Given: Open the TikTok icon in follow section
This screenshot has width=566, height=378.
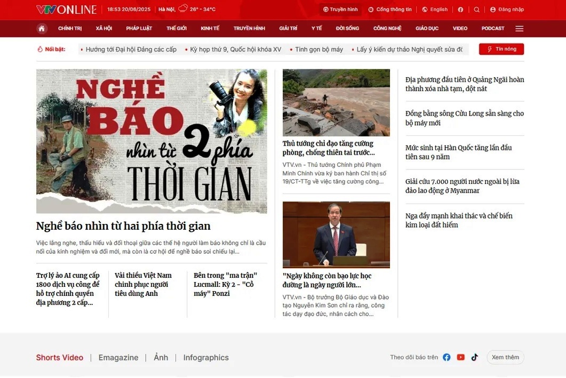Looking at the screenshot, I should pos(474,357).
